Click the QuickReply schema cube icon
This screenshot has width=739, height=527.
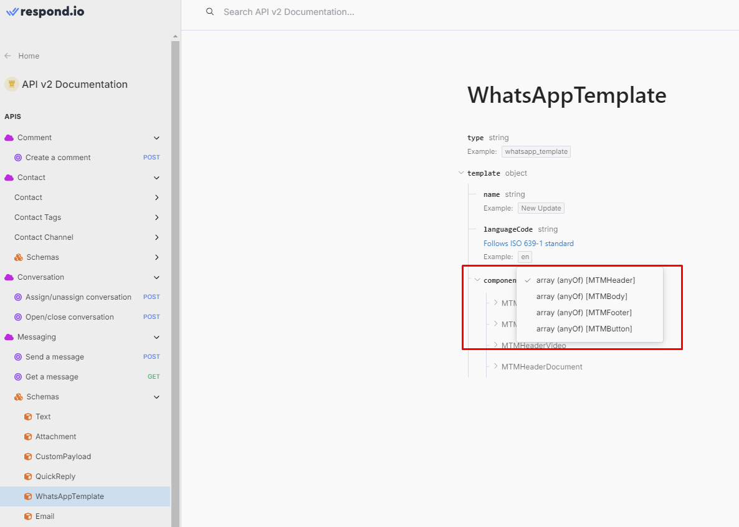28,477
